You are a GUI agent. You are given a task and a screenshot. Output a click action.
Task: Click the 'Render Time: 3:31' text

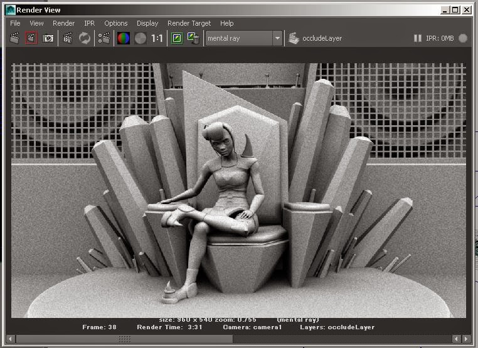169,327
